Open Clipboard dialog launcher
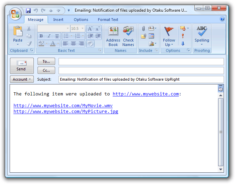This screenshot has width=235, height=184. tap(32, 50)
